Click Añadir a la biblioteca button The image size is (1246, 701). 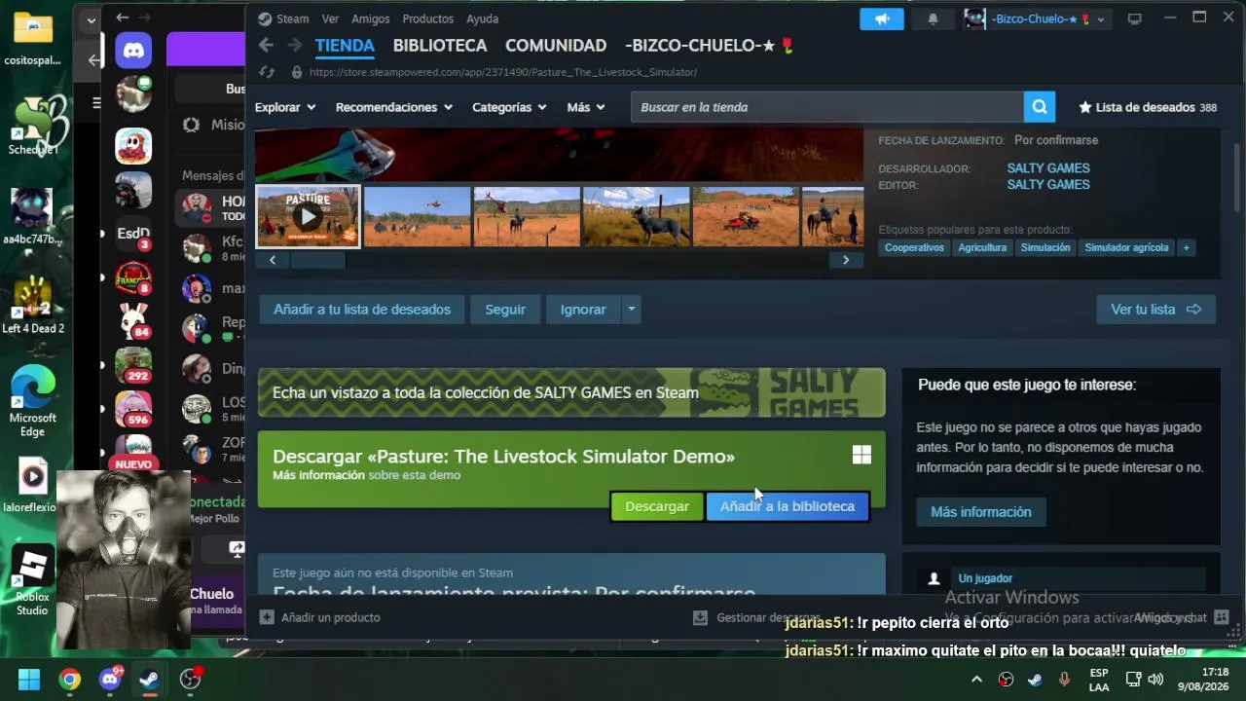[x=788, y=506]
